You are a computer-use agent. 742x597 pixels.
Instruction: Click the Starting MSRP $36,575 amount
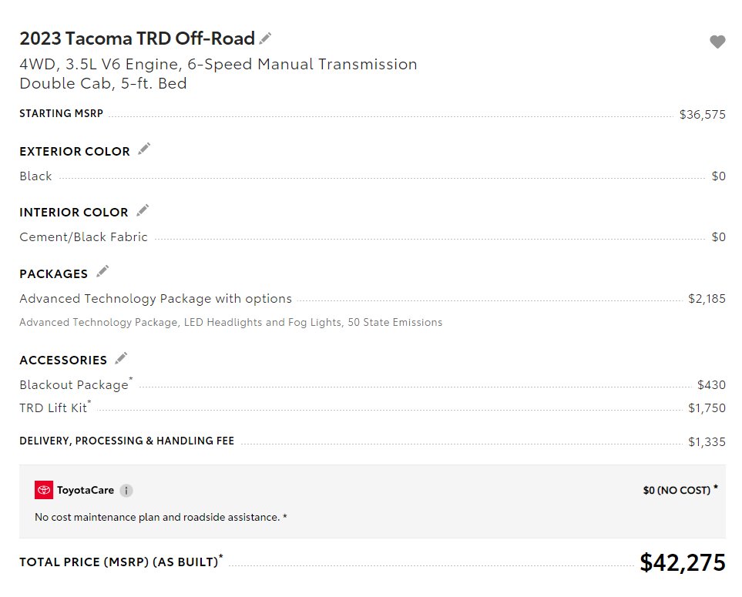coord(702,115)
